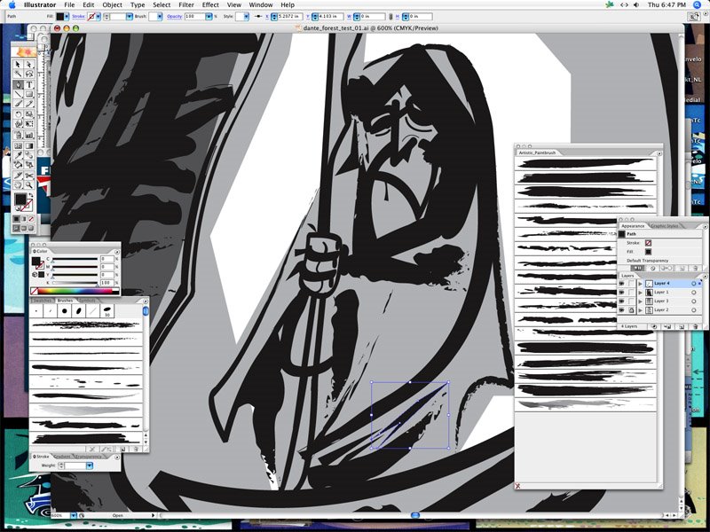Select the Free Transform tool

tap(29, 123)
